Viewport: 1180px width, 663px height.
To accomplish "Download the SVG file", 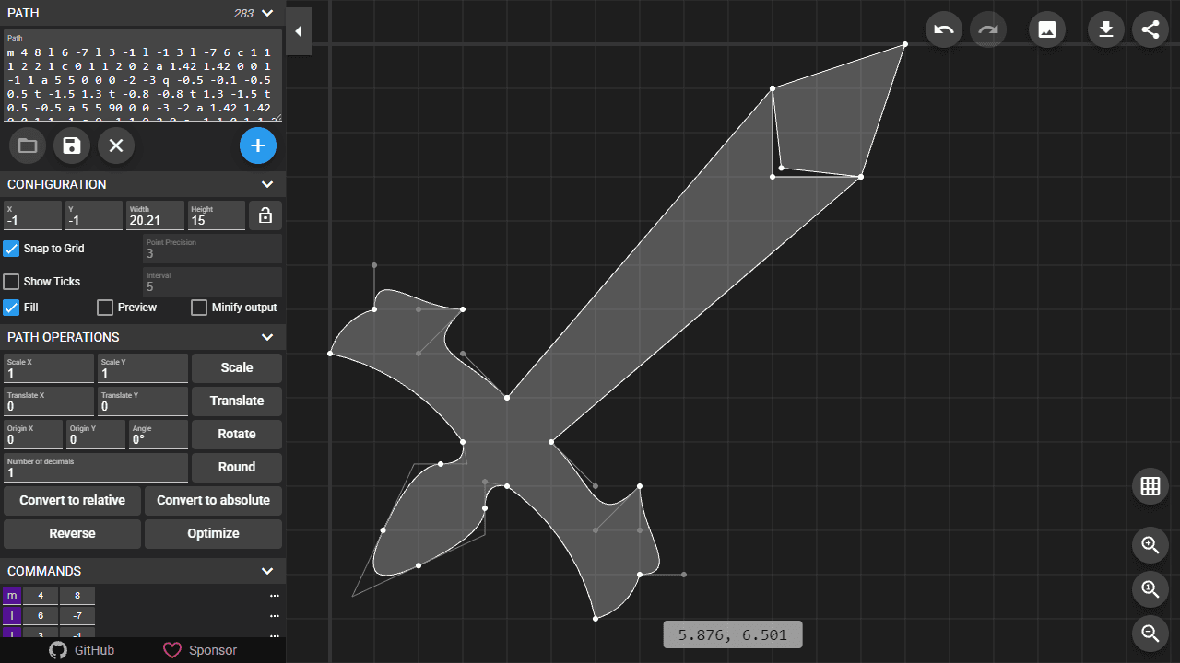I will pos(1106,29).
